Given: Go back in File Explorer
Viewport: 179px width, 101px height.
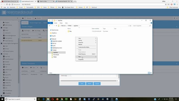Looking at the screenshot, I should pyautogui.click(x=50, y=26).
